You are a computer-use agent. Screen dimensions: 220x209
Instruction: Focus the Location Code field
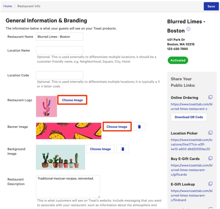(x=59, y=75)
